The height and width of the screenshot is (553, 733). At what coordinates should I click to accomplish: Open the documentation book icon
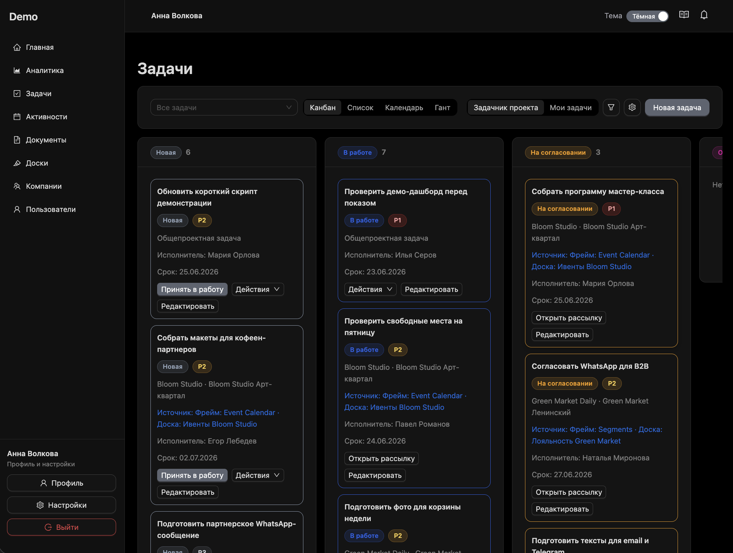(684, 15)
